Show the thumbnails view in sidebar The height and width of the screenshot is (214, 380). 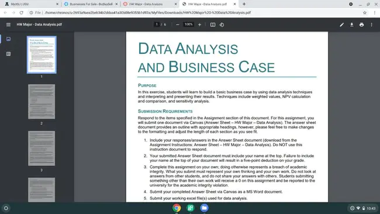9,39
